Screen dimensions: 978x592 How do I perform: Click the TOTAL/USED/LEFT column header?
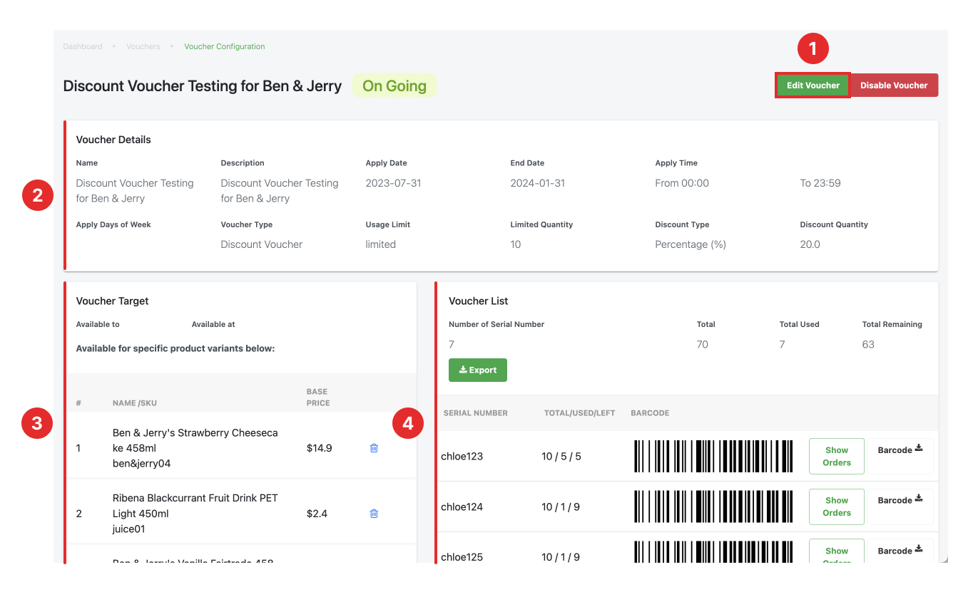(580, 413)
